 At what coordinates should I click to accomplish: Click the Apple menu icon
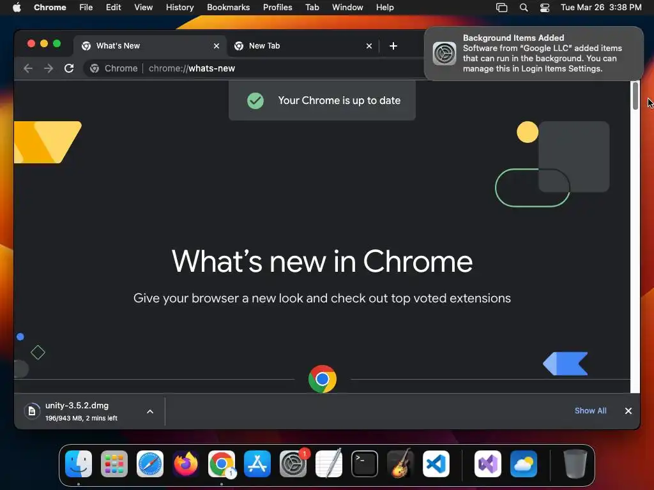click(17, 7)
